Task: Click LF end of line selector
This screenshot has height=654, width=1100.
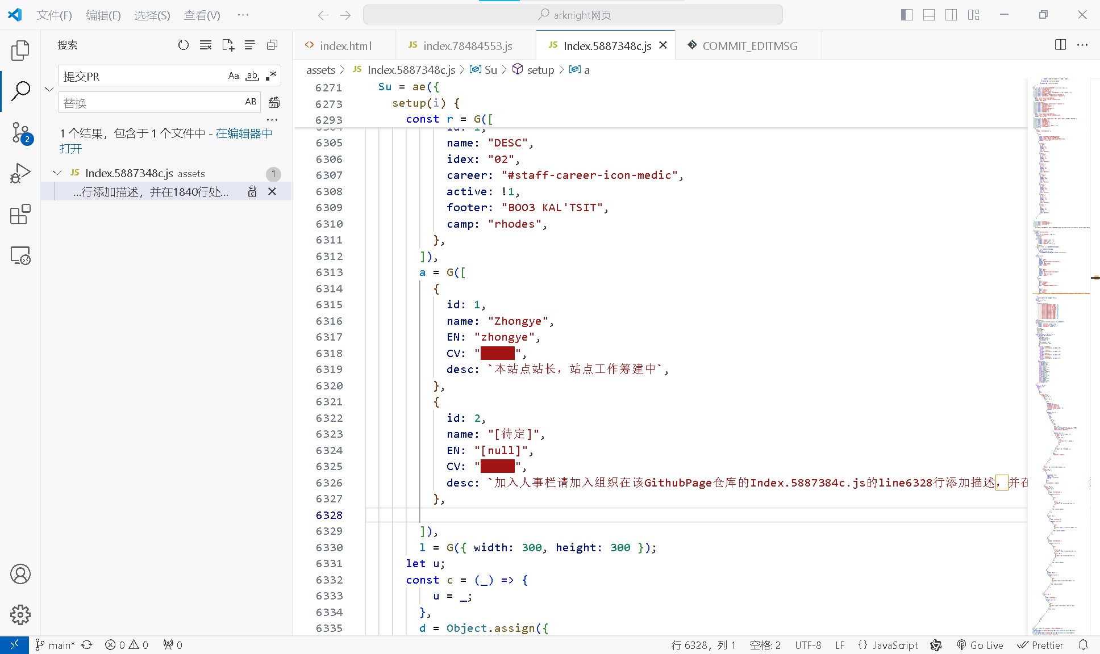Action: pos(840,645)
